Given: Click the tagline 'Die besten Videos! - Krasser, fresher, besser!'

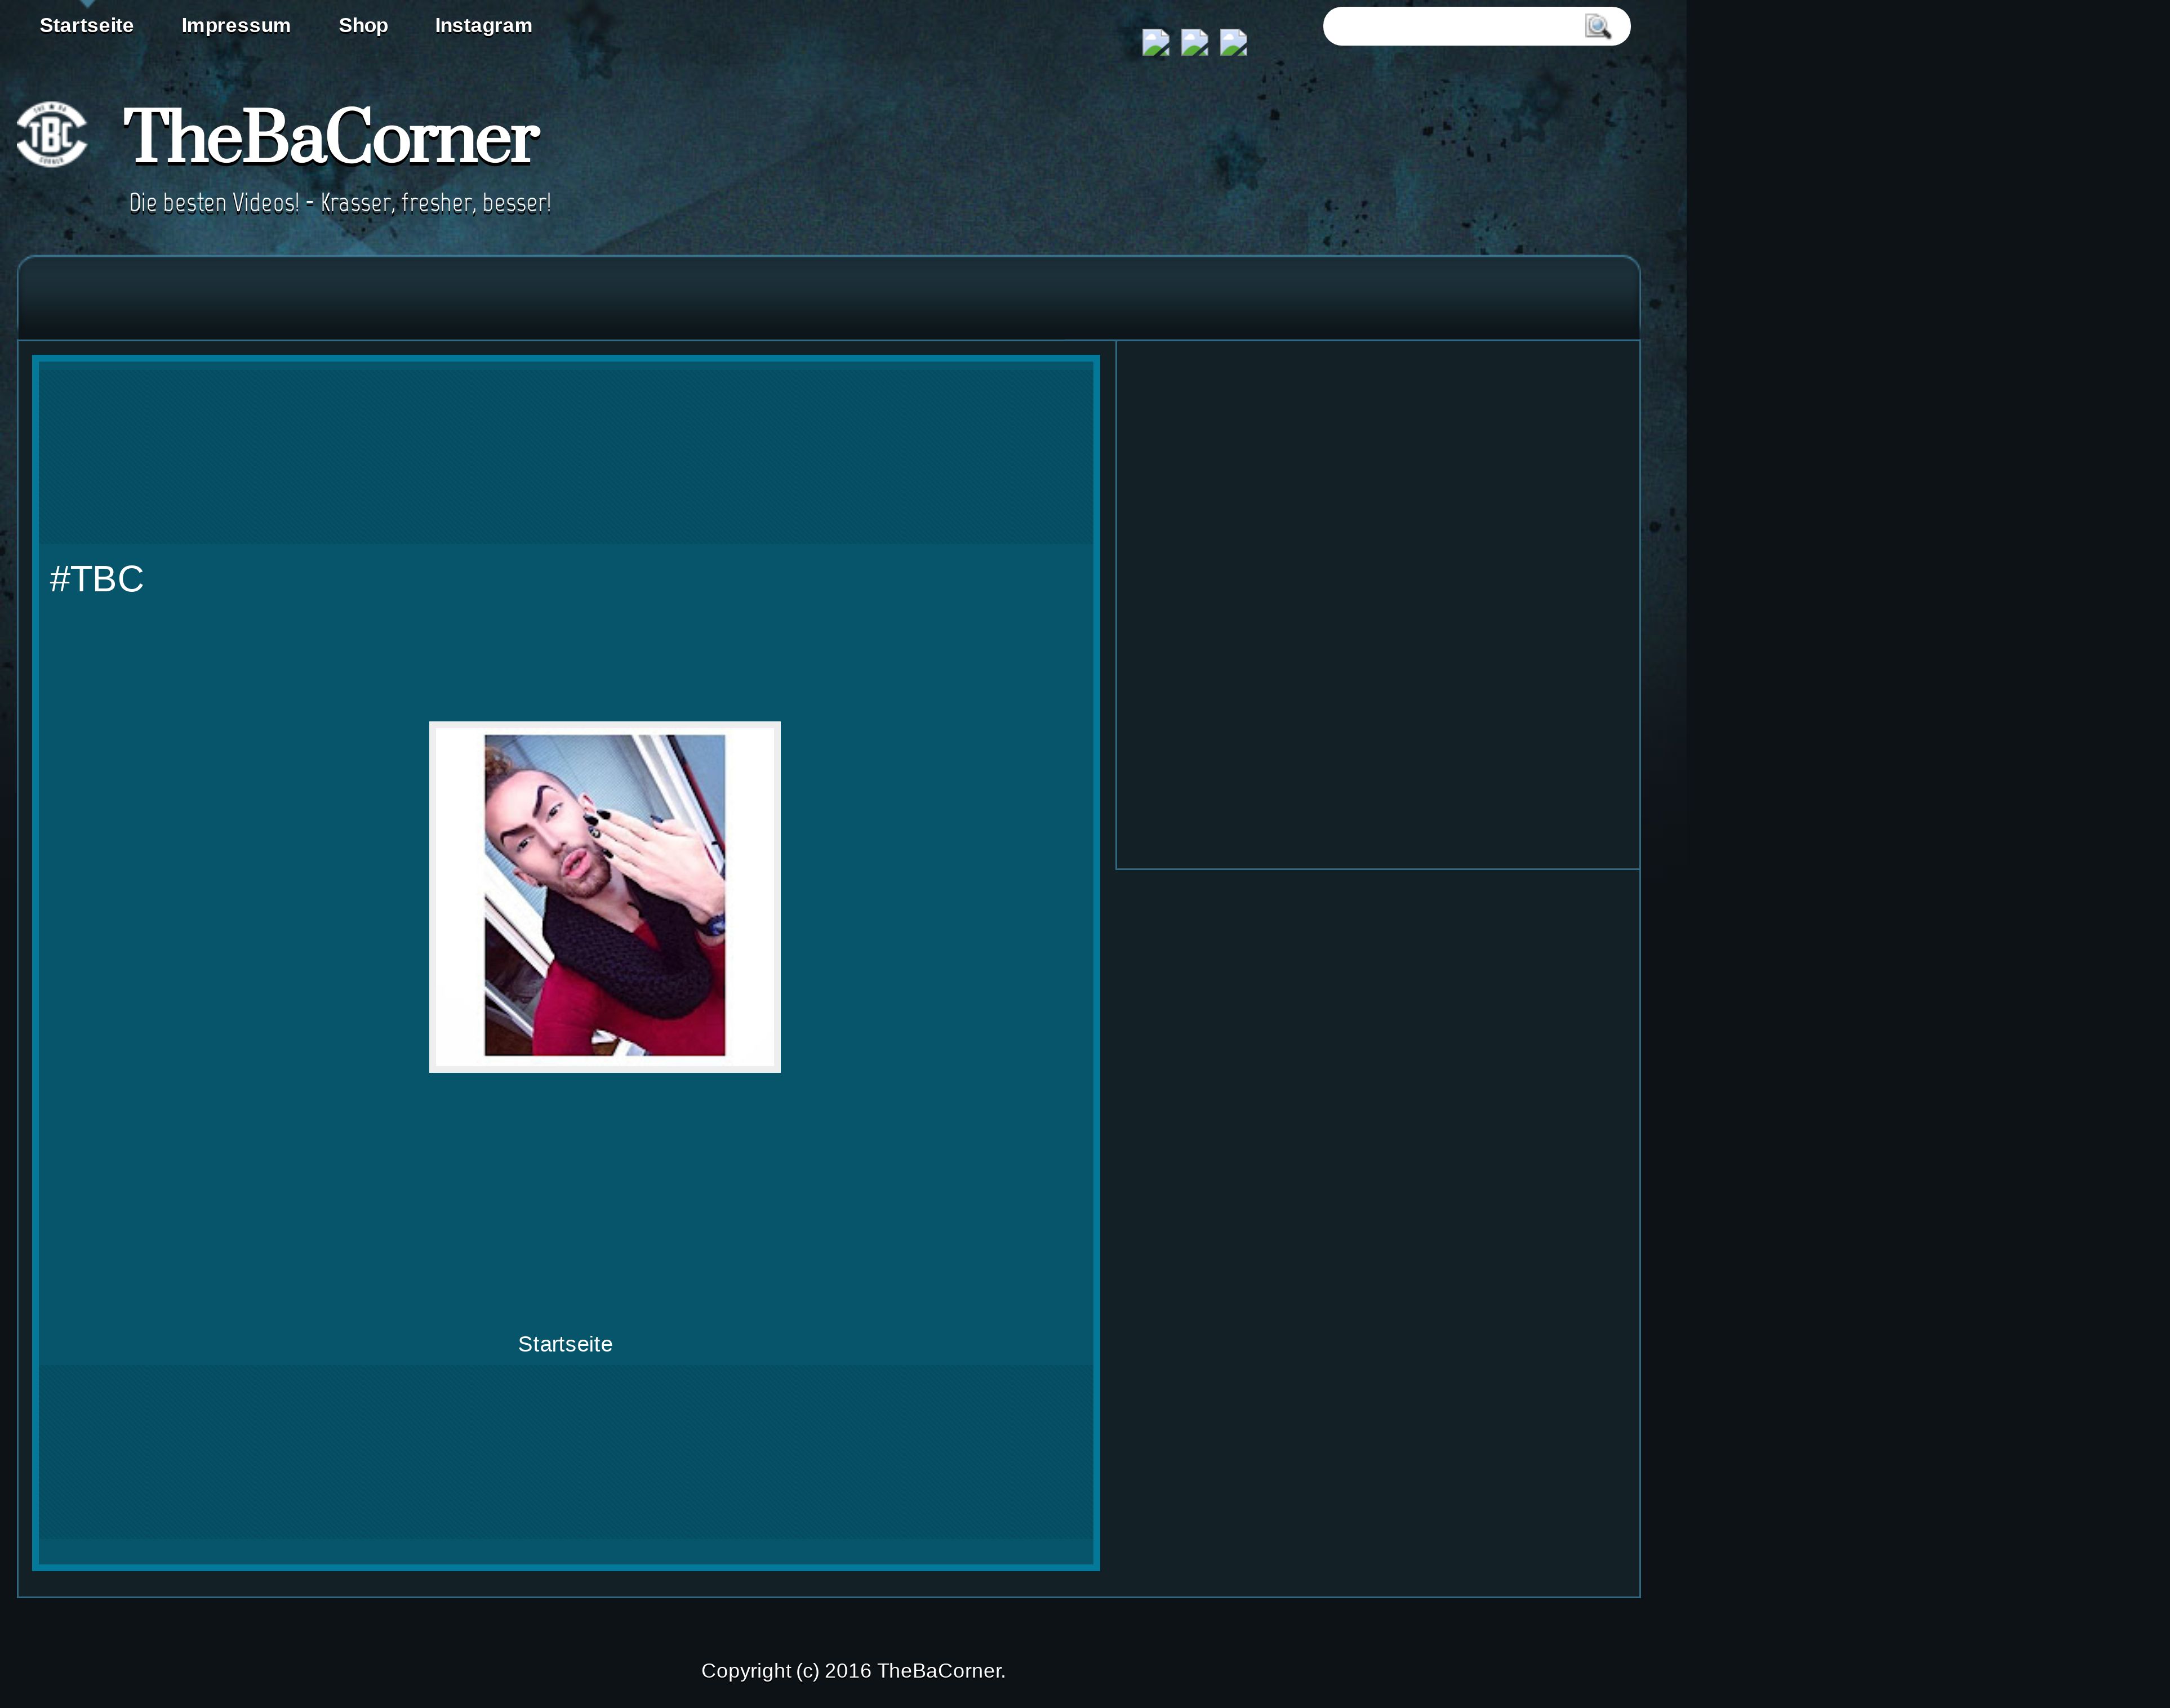Looking at the screenshot, I should 340,202.
